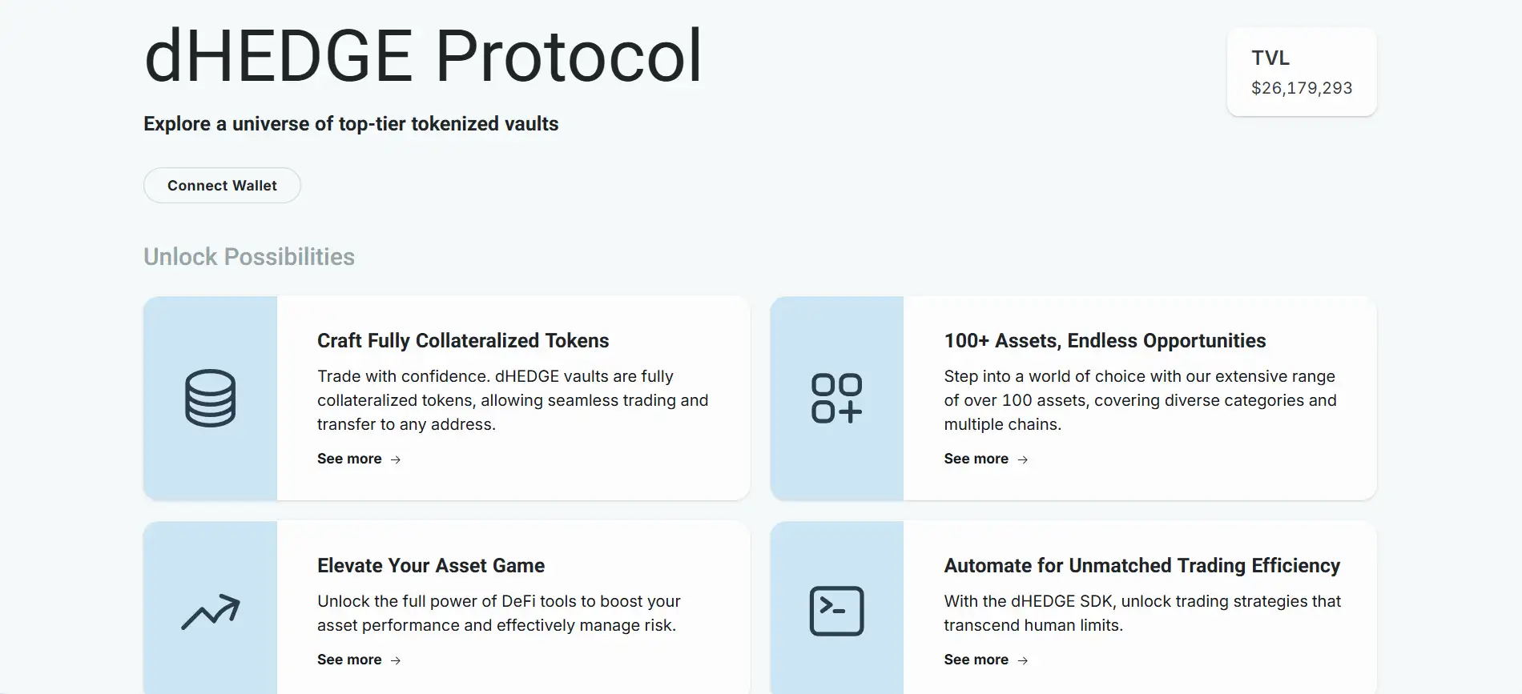The width and height of the screenshot is (1522, 694).
Task: Select the Craft Fully Collateralized Tokens heading
Action: [x=463, y=341]
